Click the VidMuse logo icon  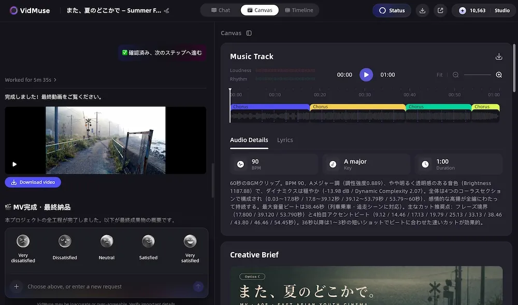[x=13, y=10]
